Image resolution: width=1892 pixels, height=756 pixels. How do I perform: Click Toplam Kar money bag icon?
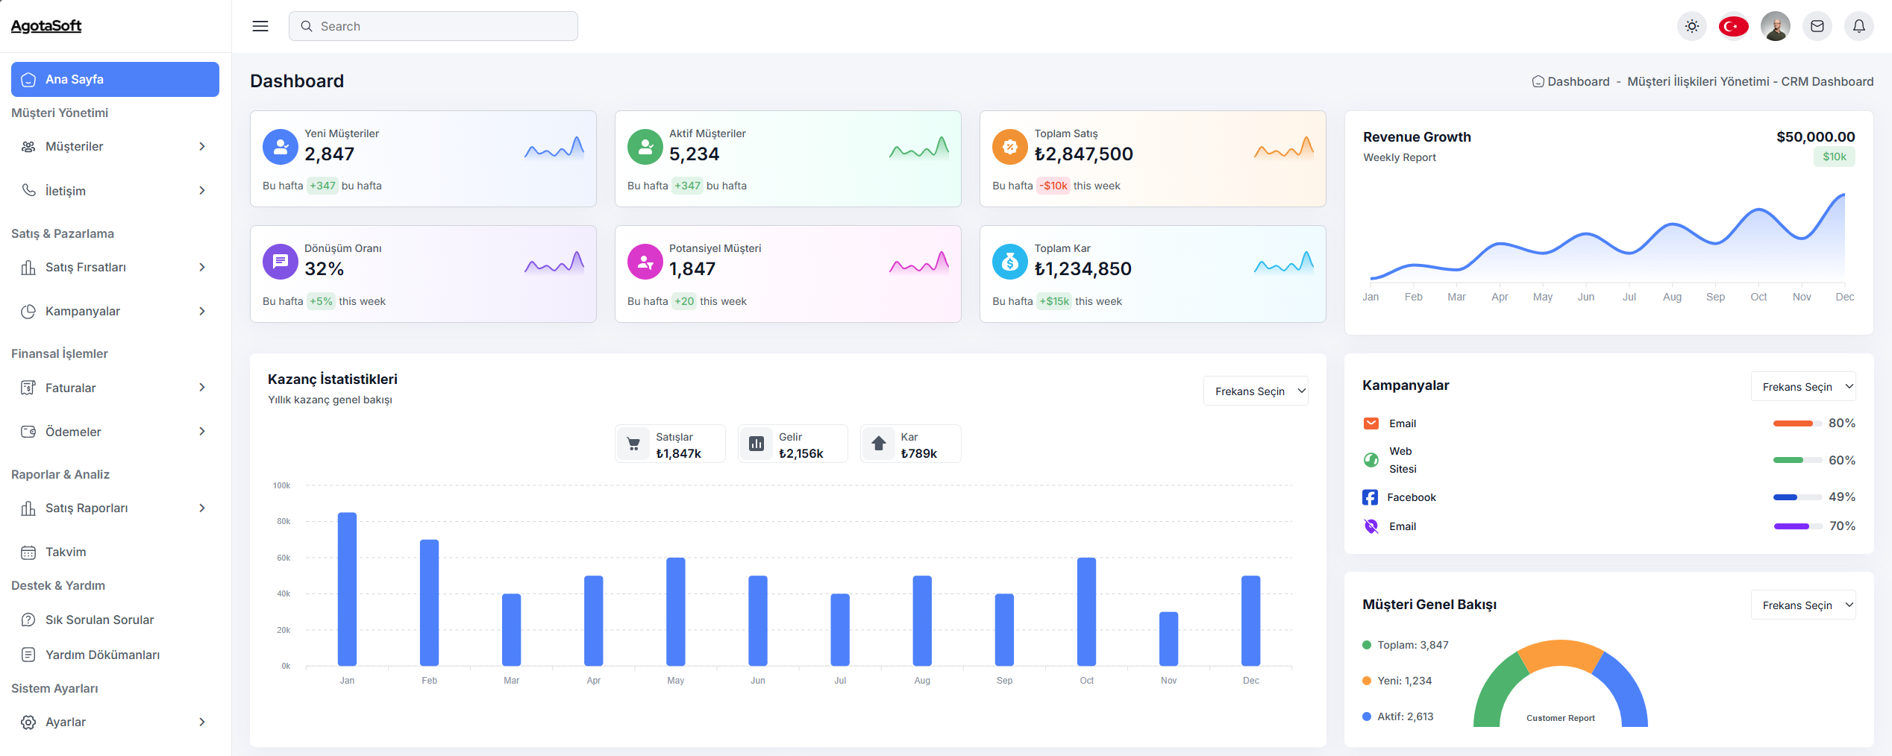pos(1010,262)
